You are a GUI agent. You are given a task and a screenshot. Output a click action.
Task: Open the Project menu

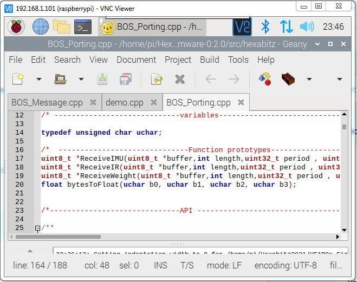178,60
